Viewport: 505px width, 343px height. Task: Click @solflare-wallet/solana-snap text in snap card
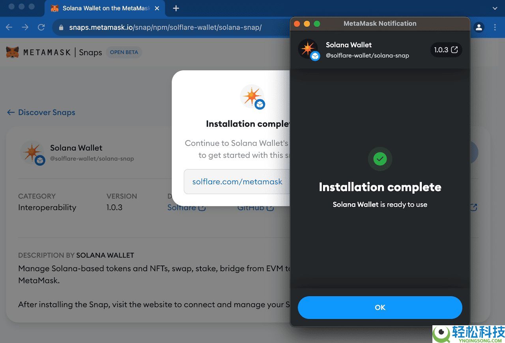pyautogui.click(x=92, y=159)
